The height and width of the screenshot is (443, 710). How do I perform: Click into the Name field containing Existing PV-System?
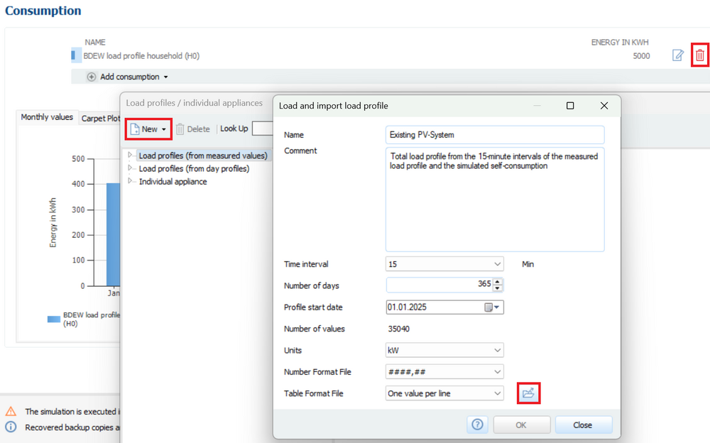click(x=494, y=134)
